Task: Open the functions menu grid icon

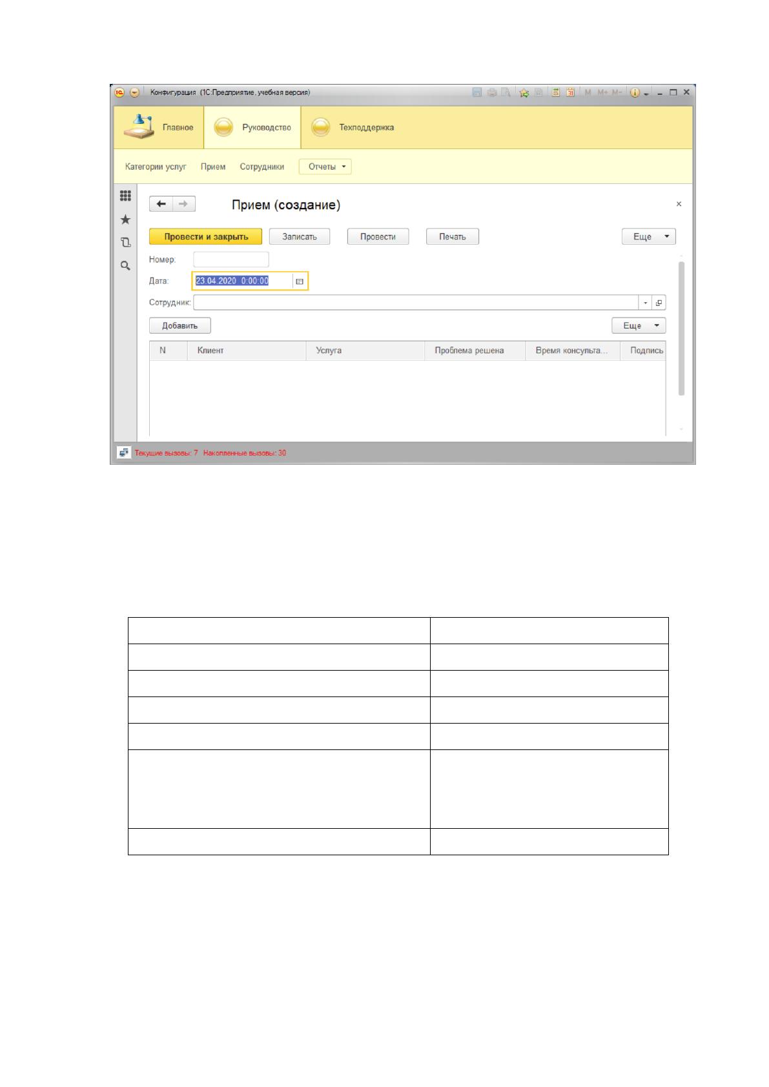Action: click(x=125, y=196)
